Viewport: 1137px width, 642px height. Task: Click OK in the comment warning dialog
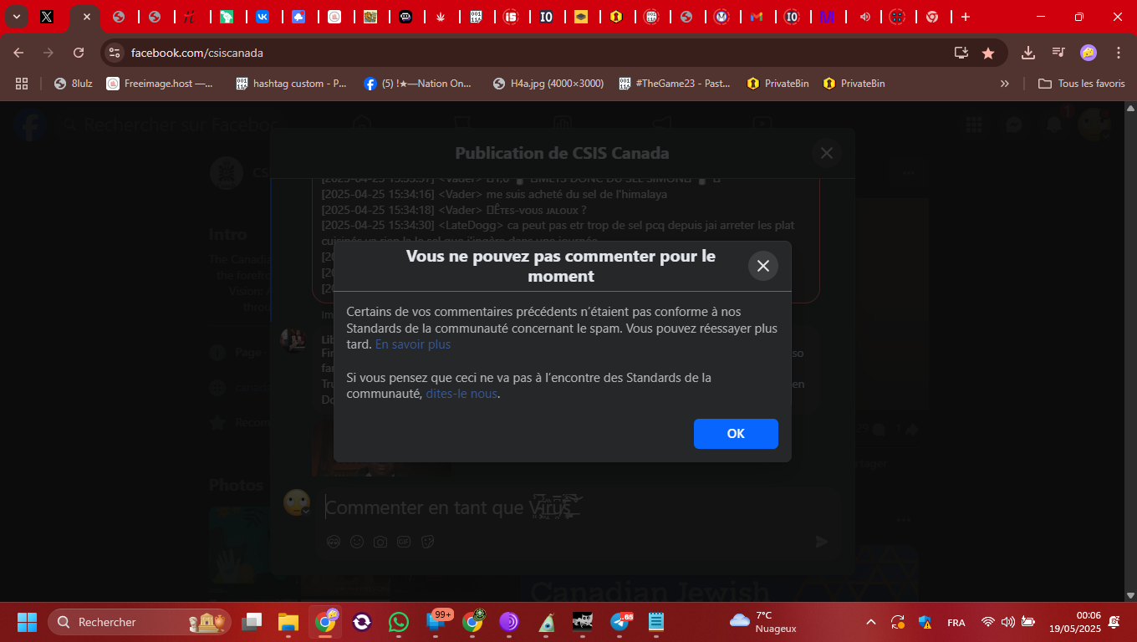coord(736,434)
